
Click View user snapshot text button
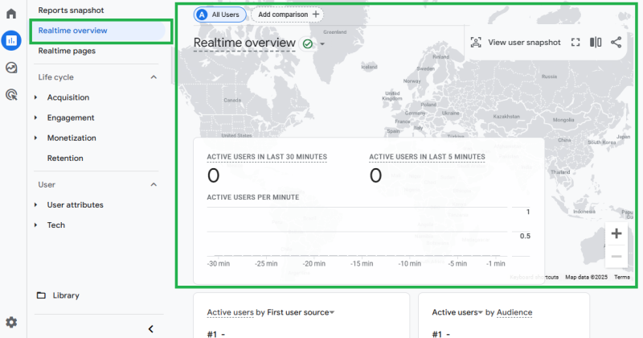click(524, 43)
